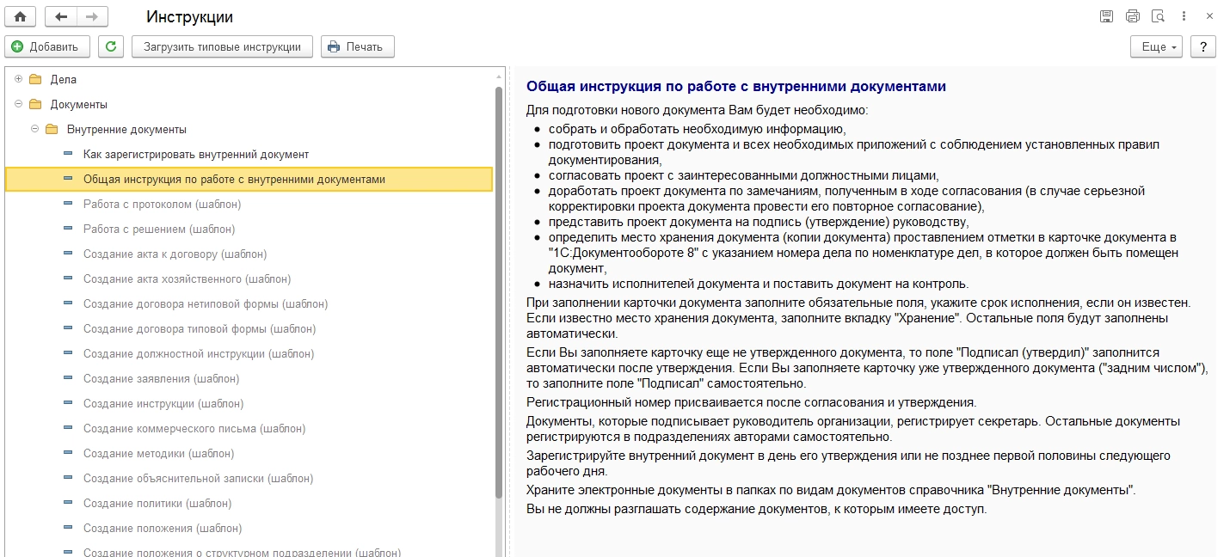This screenshot has width=1230, height=557.
Task: Select Создание методики (шаблон)
Action: (x=158, y=453)
